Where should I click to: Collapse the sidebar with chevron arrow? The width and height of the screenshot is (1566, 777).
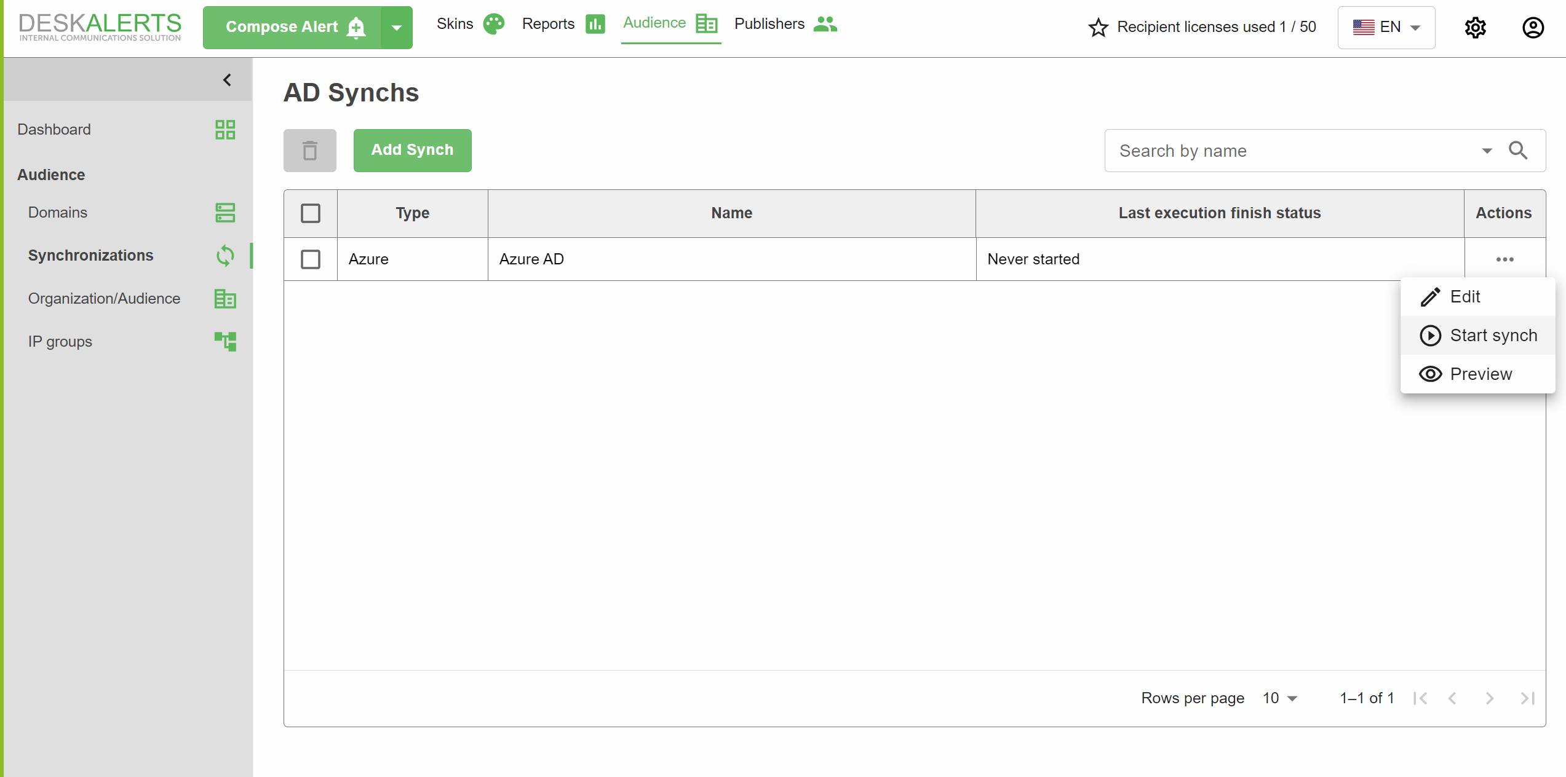point(227,80)
